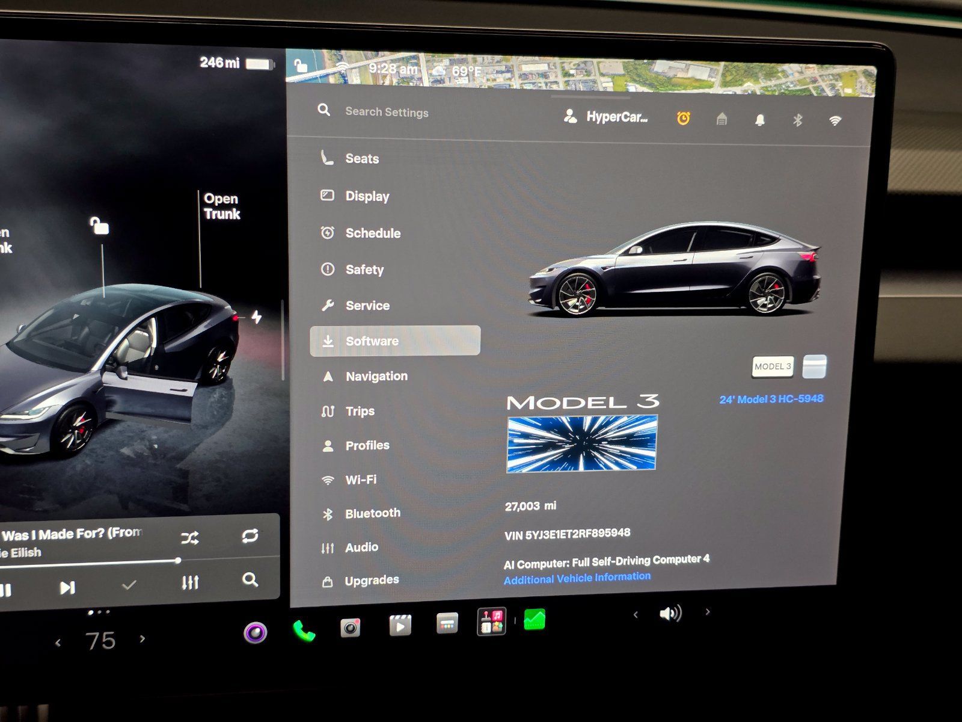
Task: Lower volume with left chevron
Action: [636, 614]
